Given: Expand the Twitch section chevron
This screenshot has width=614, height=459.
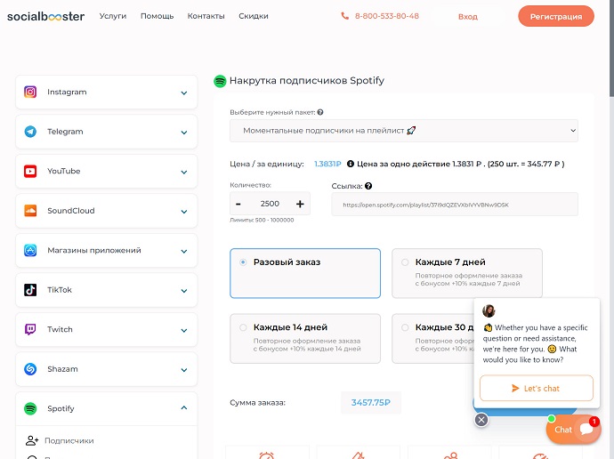Looking at the screenshot, I should point(184,331).
